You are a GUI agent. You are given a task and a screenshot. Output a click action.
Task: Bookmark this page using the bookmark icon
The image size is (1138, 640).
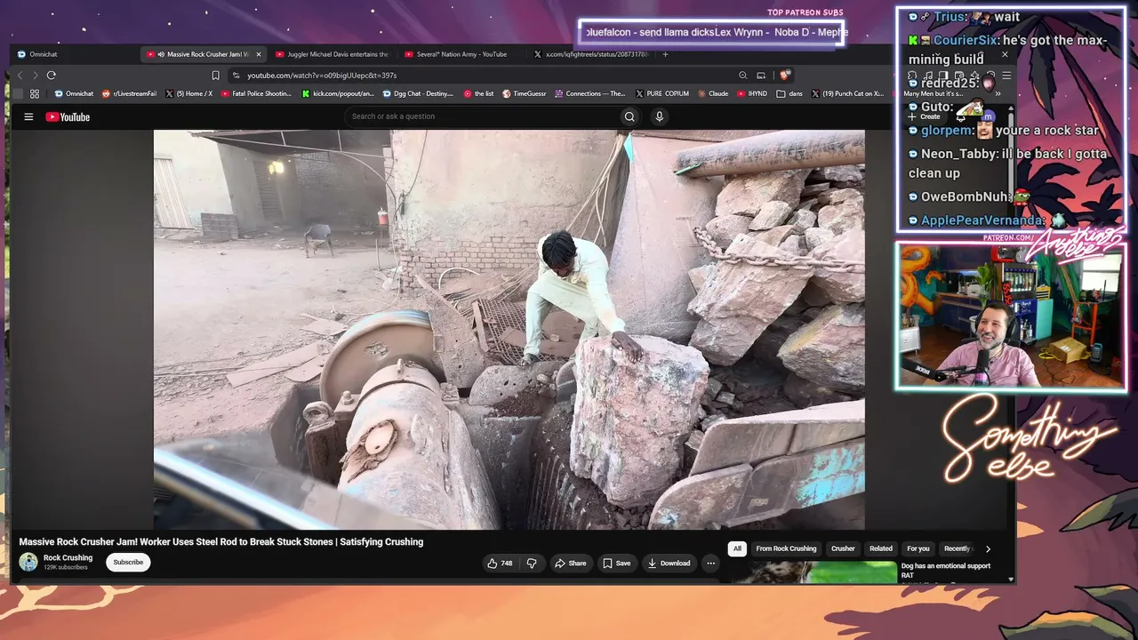point(215,76)
